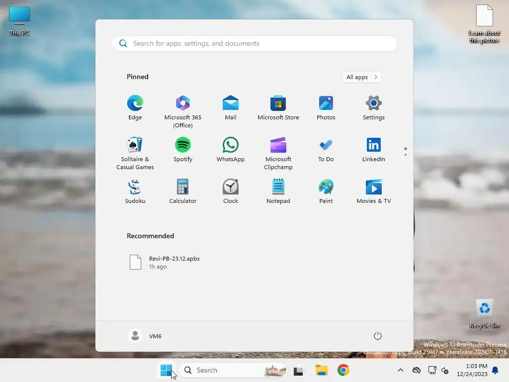Click the muted volume tray icon
Screen dimensions: 509x382
point(445,370)
